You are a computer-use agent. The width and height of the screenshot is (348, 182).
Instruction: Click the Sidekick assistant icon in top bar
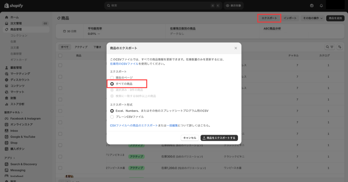(x=312, y=6)
